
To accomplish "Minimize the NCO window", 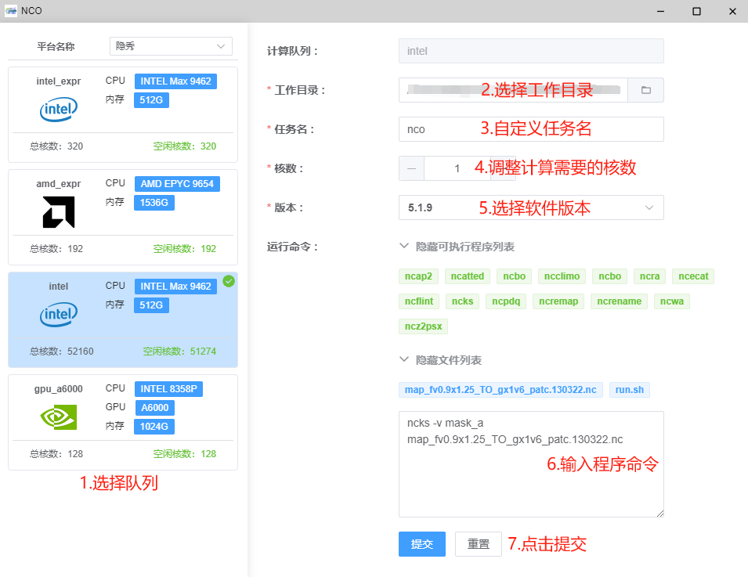I will coord(660,11).
